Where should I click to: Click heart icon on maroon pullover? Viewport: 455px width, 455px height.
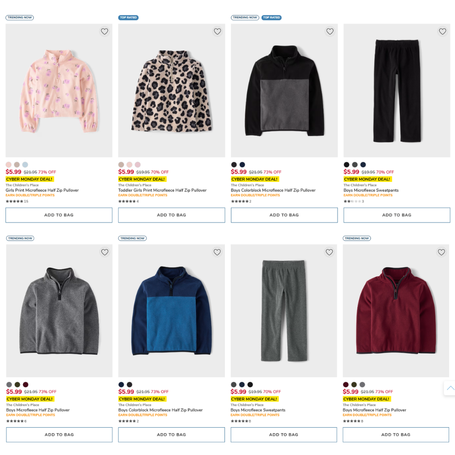point(441,252)
